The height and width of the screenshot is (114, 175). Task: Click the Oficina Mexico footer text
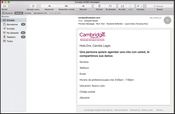tap(121, 110)
